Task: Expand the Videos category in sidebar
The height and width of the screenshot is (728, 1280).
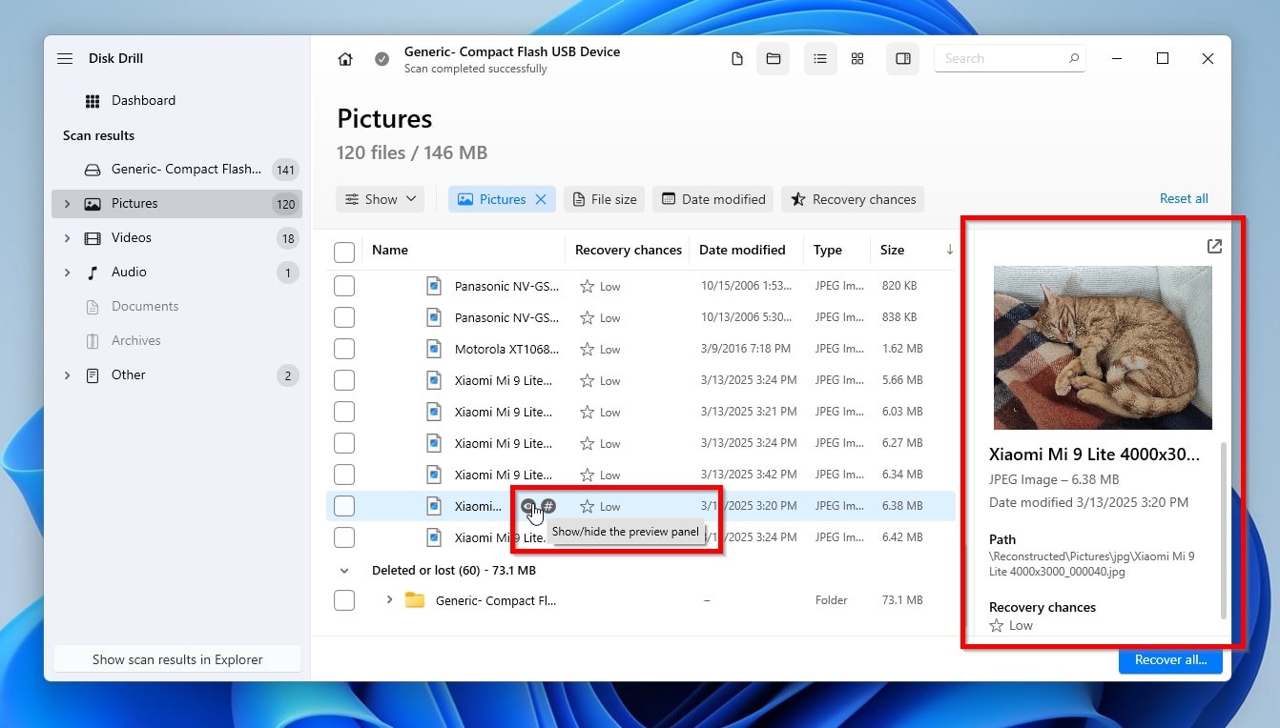Action: pyautogui.click(x=67, y=238)
